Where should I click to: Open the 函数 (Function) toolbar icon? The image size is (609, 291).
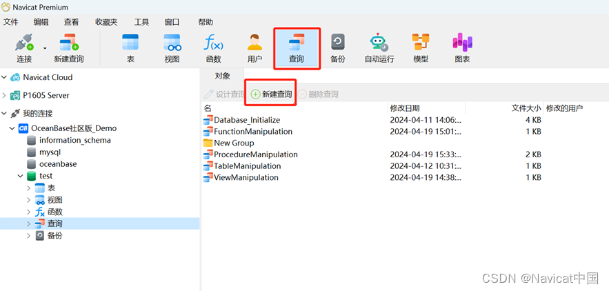click(213, 48)
